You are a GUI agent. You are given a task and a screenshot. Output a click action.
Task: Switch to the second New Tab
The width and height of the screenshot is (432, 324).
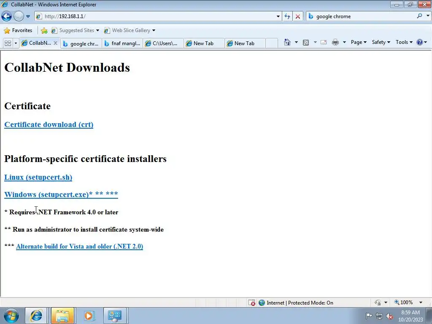tap(245, 43)
